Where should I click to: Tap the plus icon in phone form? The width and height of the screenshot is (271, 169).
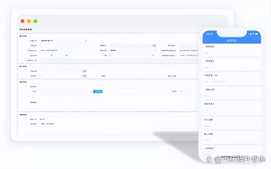pos(207,110)
